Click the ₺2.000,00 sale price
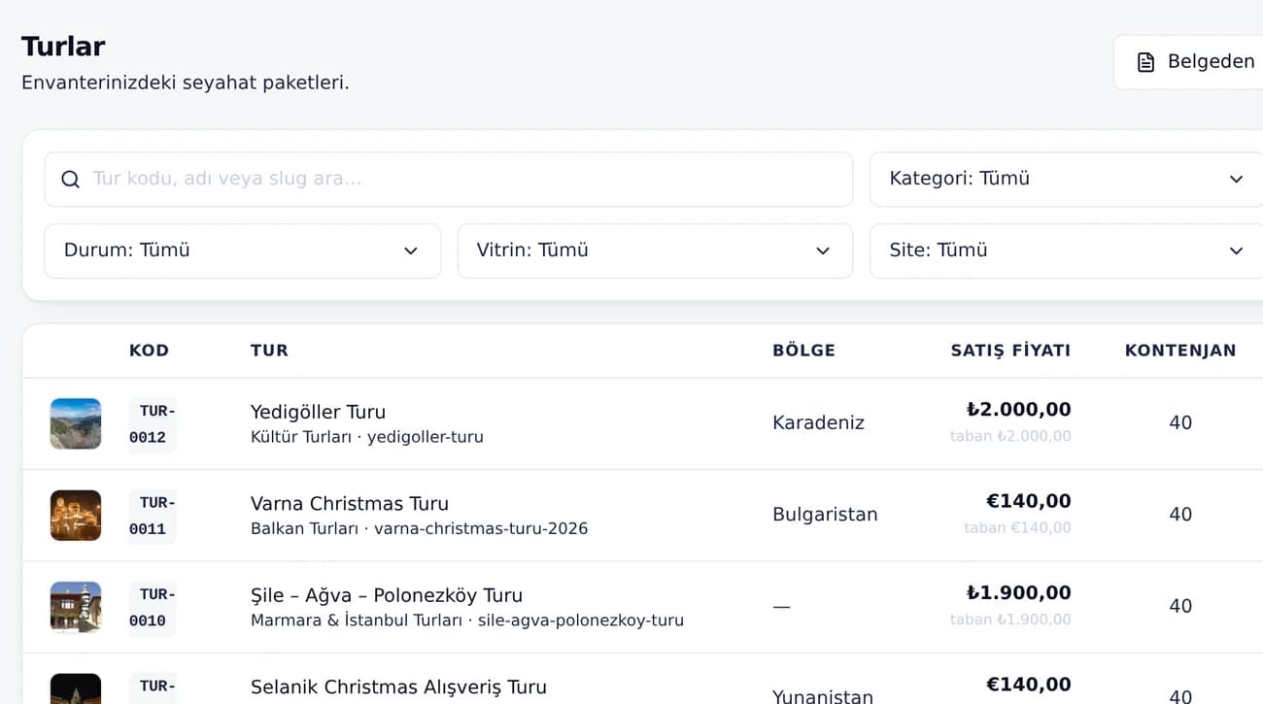Viewport: 1263px width, 704px height. (x=1018, y=410)
